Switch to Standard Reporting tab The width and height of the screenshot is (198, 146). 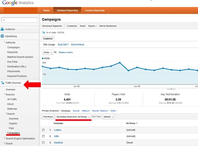67,11
